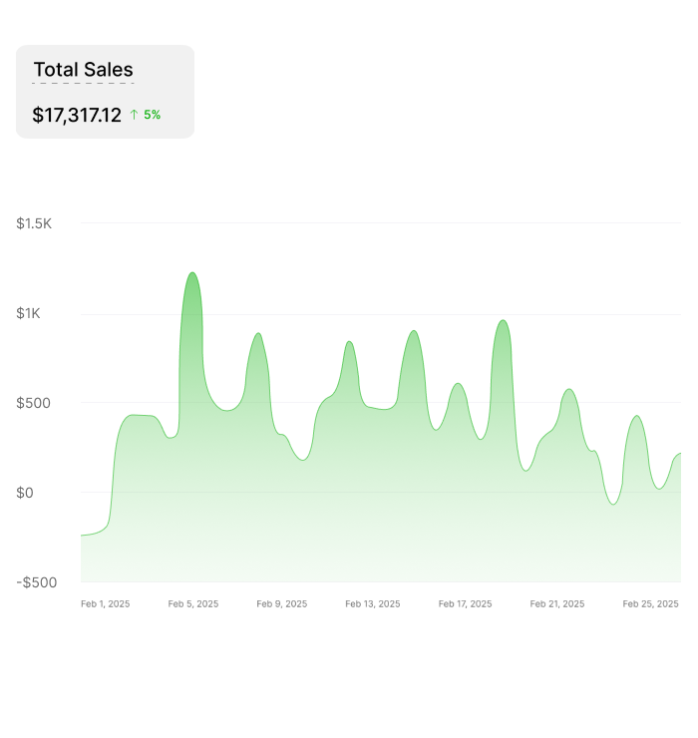Image resolution: width=698 pixels, height=738 pixels.
Task: Select the Feb 9, 2025 date label
Action: (282, 603)
